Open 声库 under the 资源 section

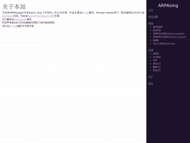pyautogui.click(x=155, y=60)
